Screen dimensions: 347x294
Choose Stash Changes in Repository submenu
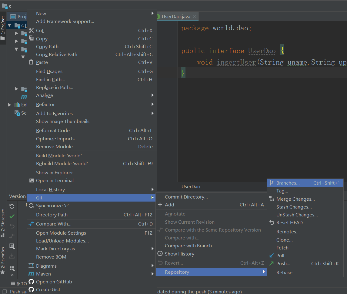(305, 207)
